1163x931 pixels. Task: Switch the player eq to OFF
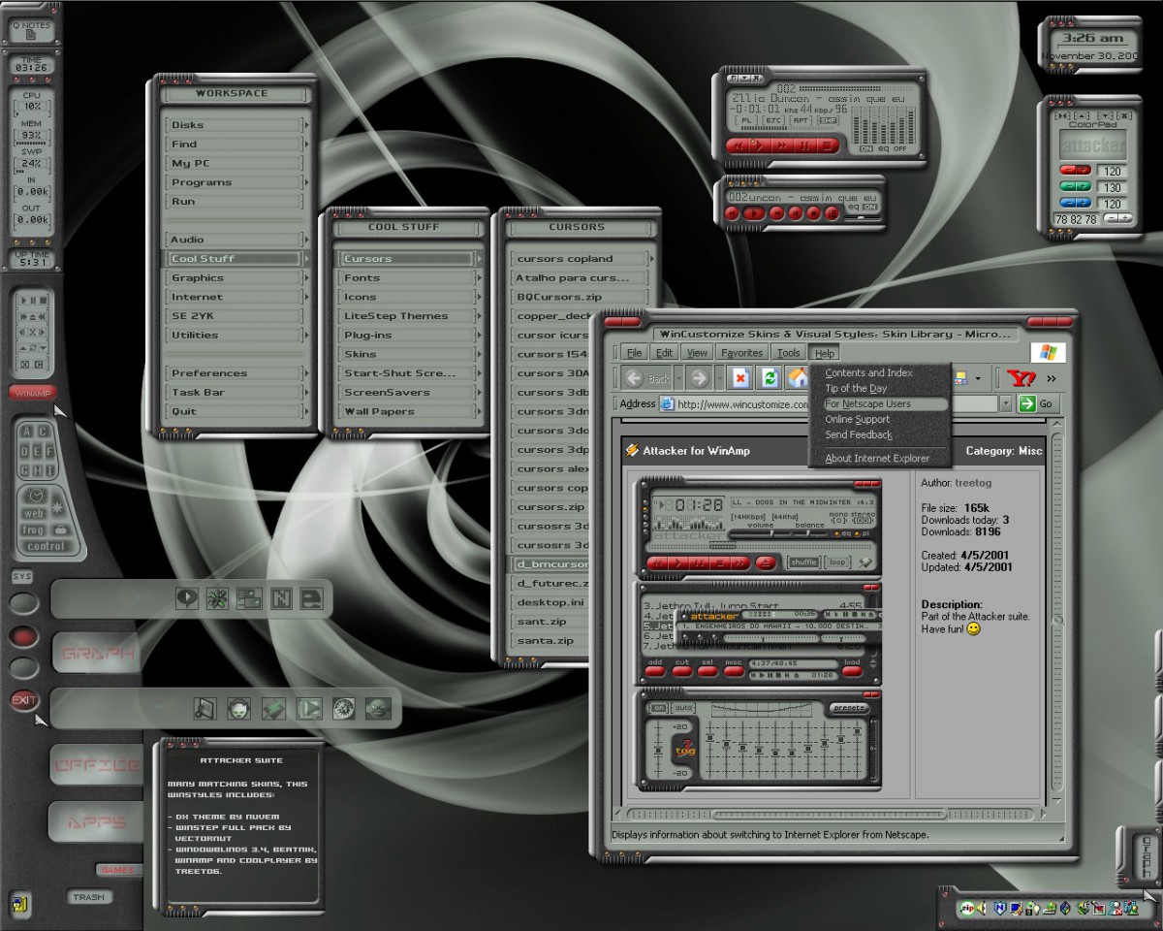pyautogui.click(x=900, y=148)
